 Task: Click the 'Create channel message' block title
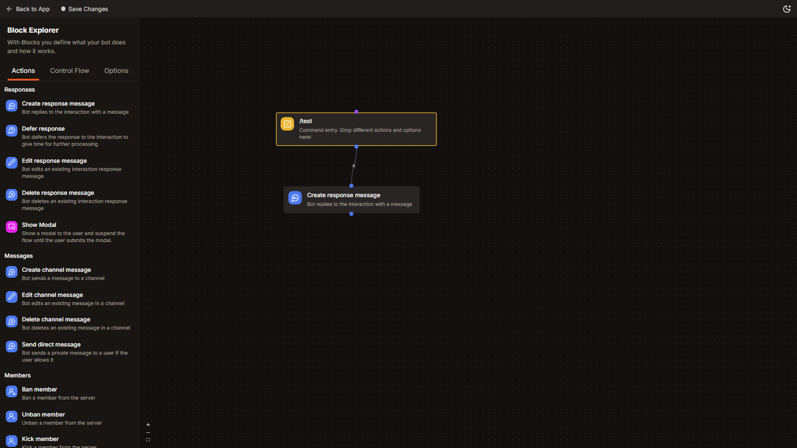tap(57, 269)
